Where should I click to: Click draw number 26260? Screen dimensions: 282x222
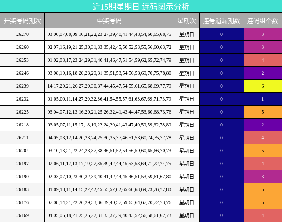[x=23, y=47]
